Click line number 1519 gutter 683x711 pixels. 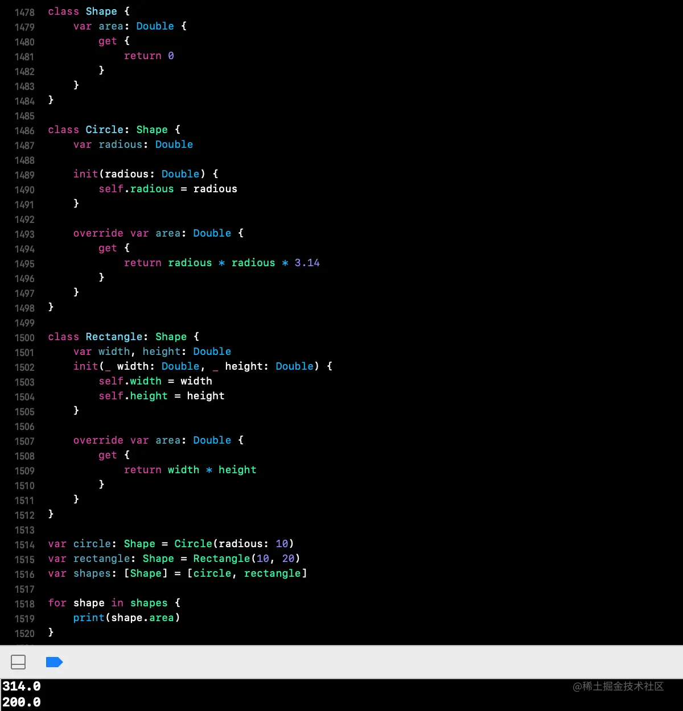[24, 618]
